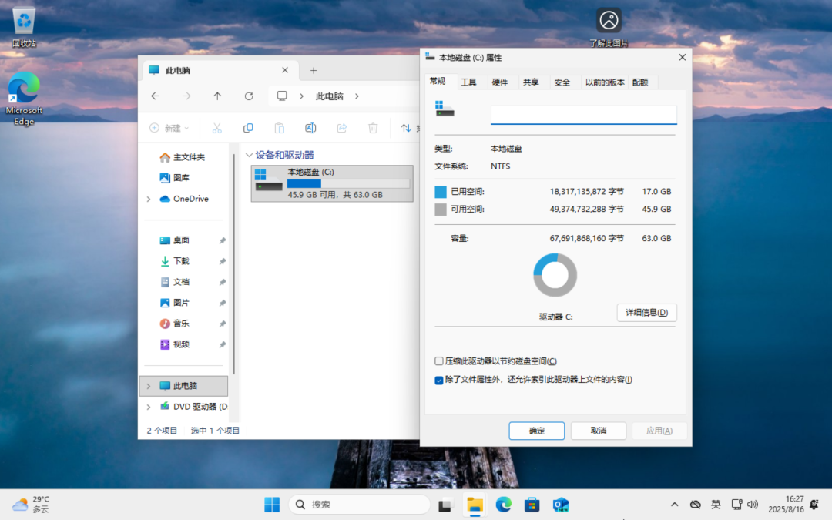
Task: Switch to the 安全 tab
Action: 562,82
